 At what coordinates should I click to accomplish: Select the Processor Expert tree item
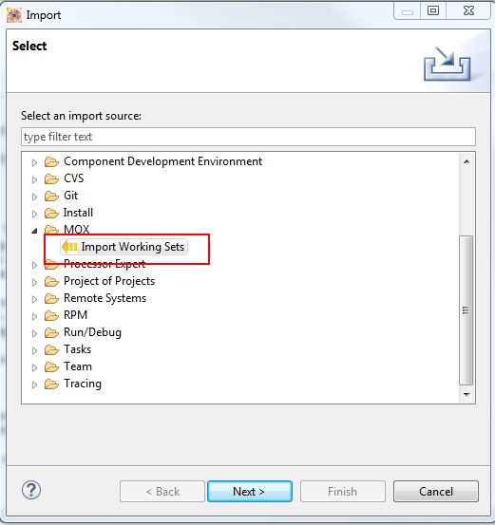point(105,264)
